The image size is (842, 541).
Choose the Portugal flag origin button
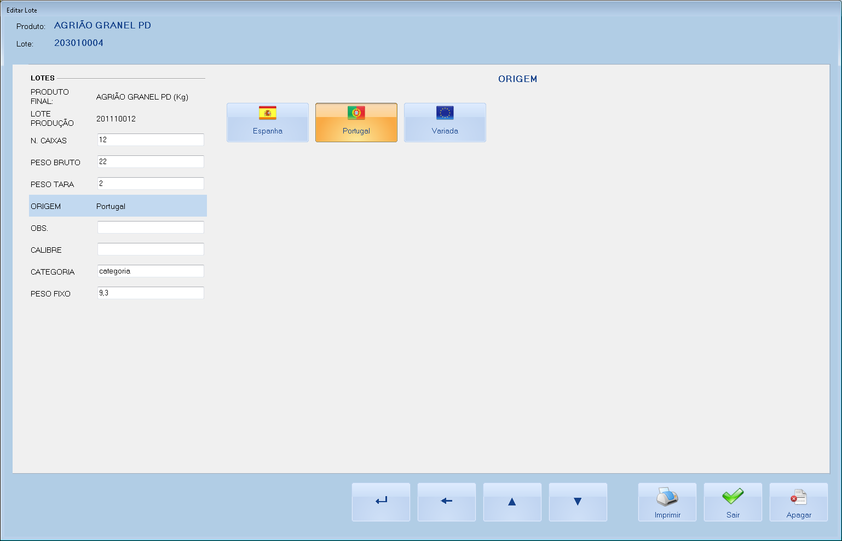click(x=356, y=123)
